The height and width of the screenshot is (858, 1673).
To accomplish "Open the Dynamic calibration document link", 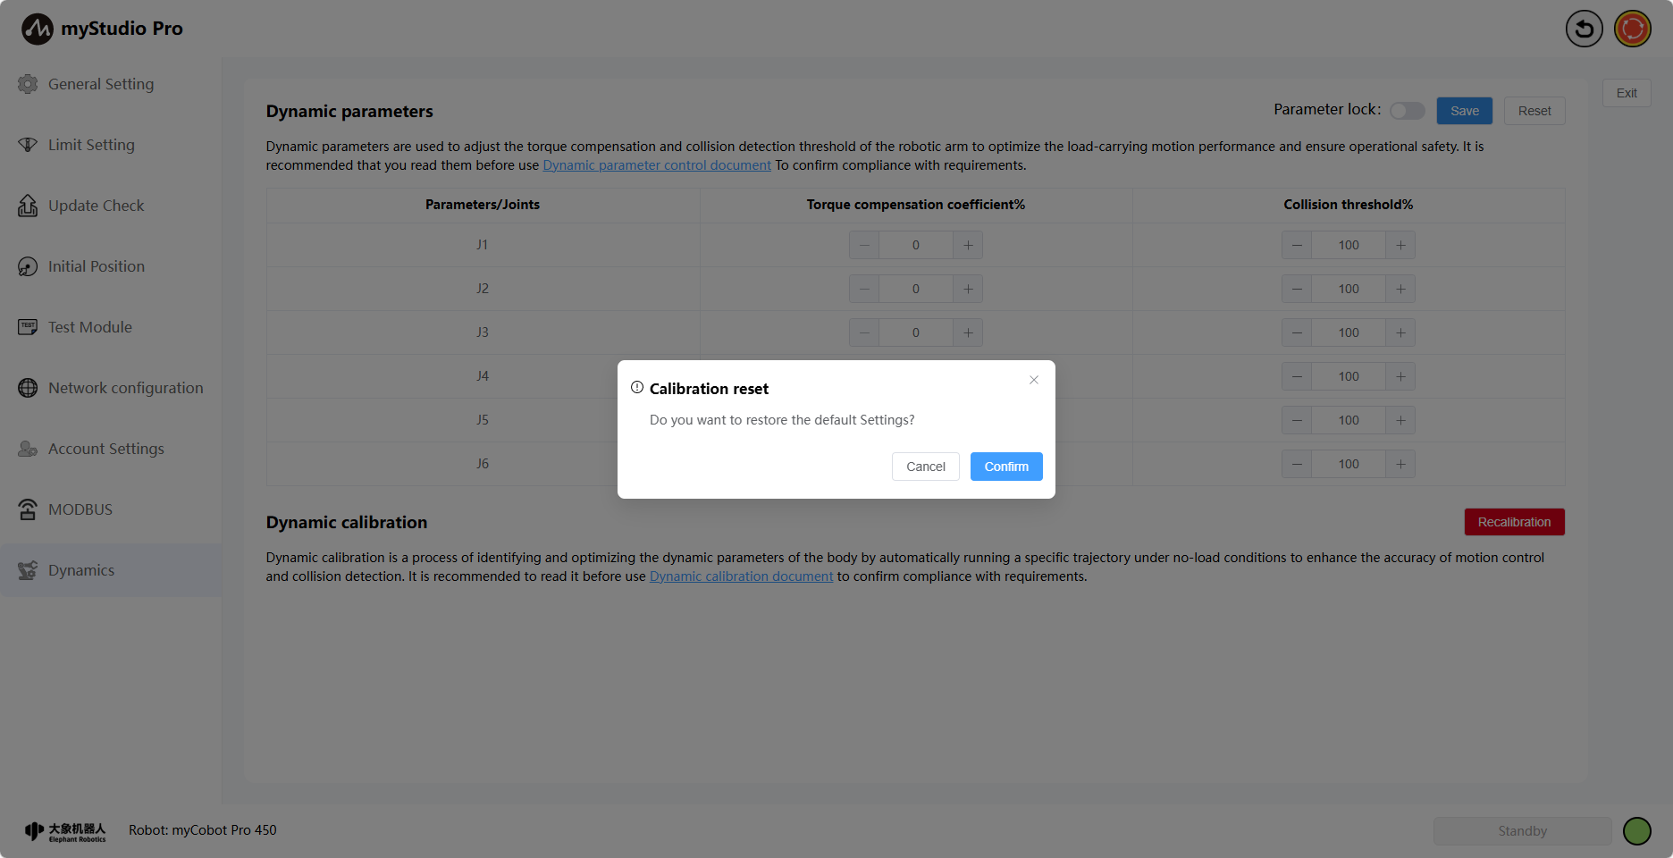I will point(741,576).
